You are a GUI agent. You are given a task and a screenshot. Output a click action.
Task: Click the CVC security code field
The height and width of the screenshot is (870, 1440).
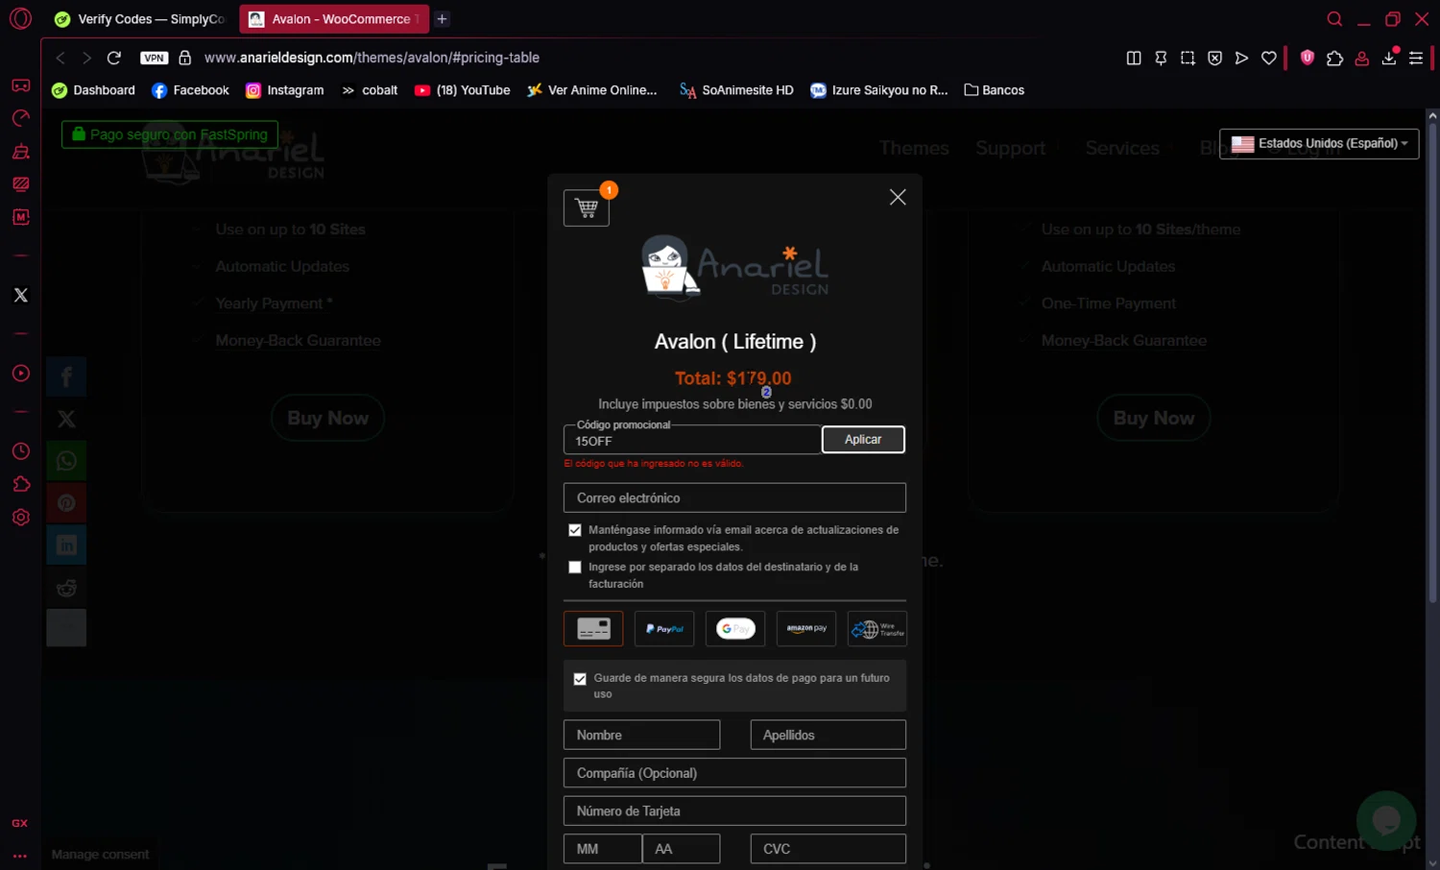828,849
